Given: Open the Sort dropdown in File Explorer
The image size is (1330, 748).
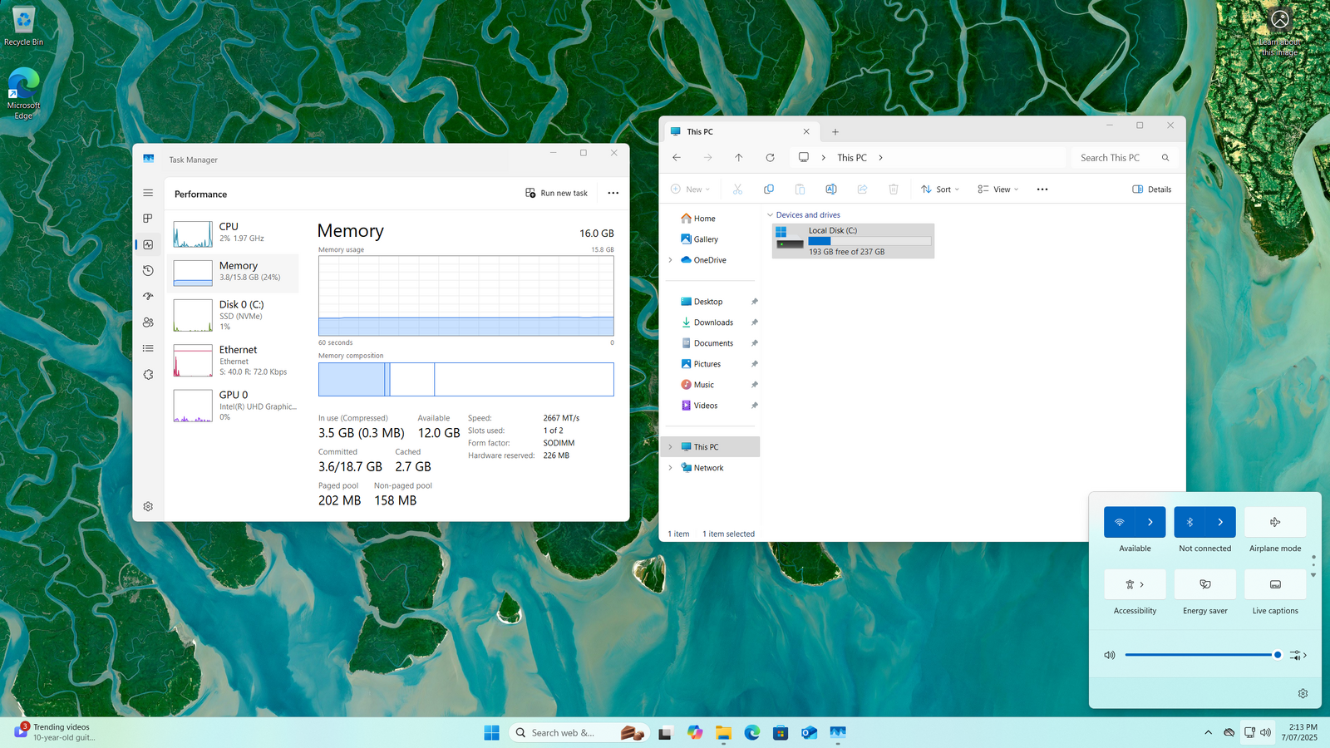Looking at the screenshot, I should (940, 189).
